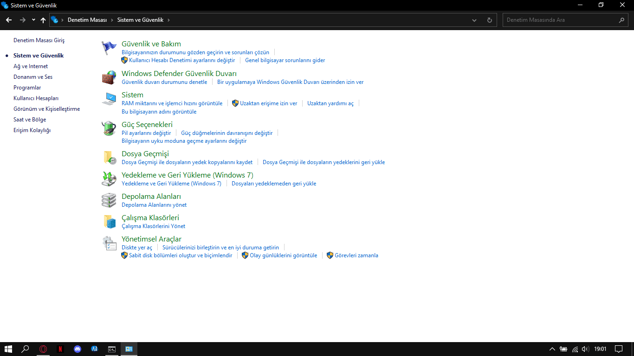The image size is (634, 356).
Task: Open Olay günlüklerini görüntüle link
Action: pyautogui.click(x=284, y=255)
